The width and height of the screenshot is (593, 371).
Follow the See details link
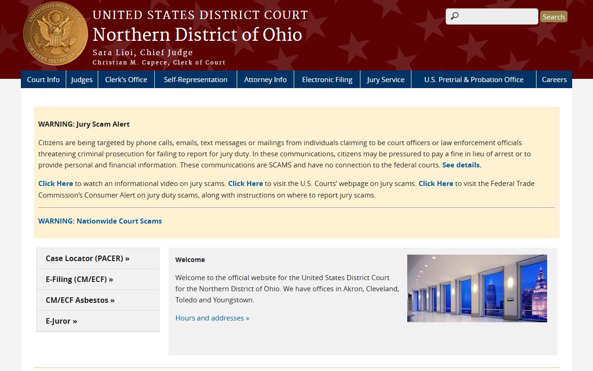point(462,165)
